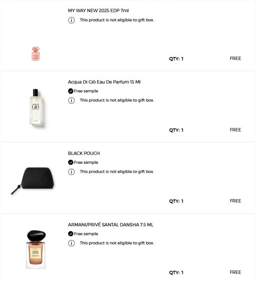Click Free sample checkmark for Black Pouch
Viewport: 256px width, 283px height.
click(x=70, y=163)
